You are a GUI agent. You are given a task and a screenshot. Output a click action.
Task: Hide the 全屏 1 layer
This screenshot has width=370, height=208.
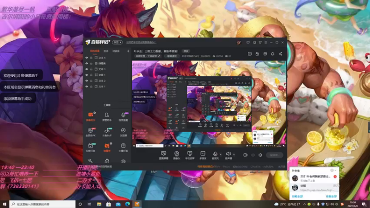[86, 75]
